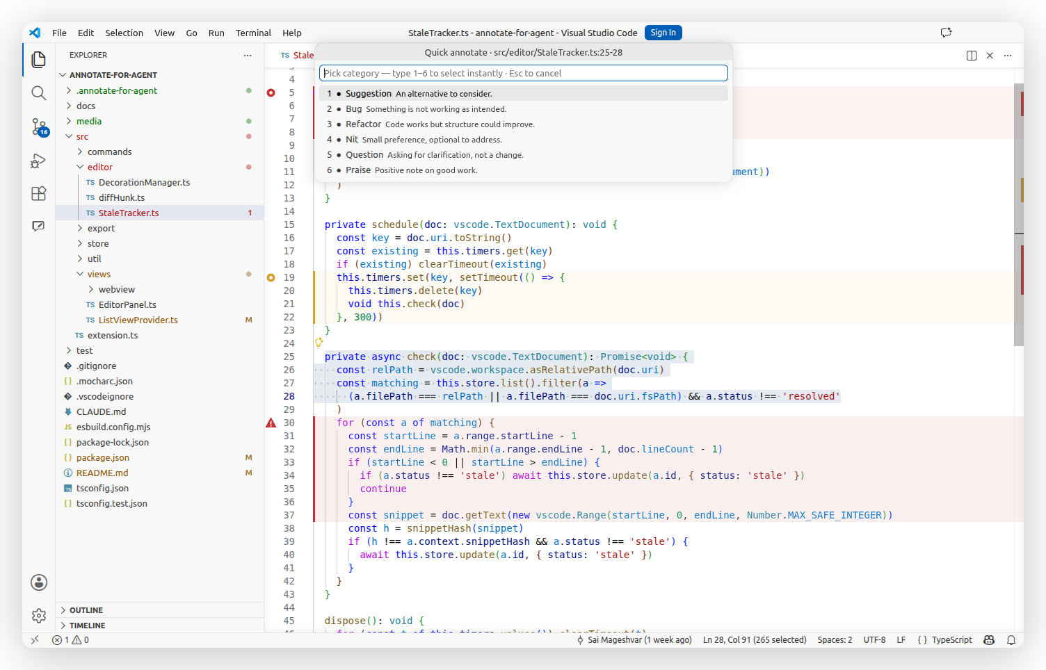Close the quick annotate picker with X
This screenshot has width=1046, height=670.
click(990, 56)
